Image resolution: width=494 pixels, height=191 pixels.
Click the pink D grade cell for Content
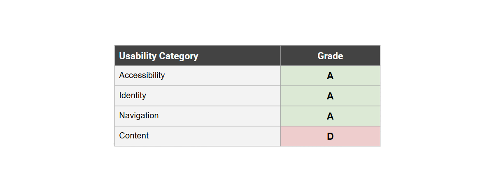(330, 136)
